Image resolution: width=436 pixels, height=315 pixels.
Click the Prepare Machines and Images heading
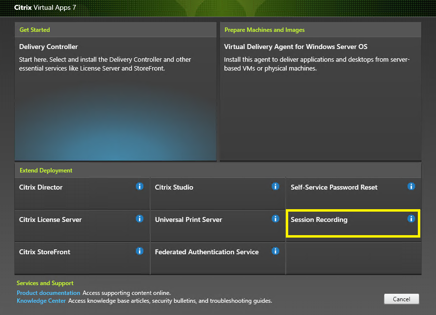pos(265,30)
